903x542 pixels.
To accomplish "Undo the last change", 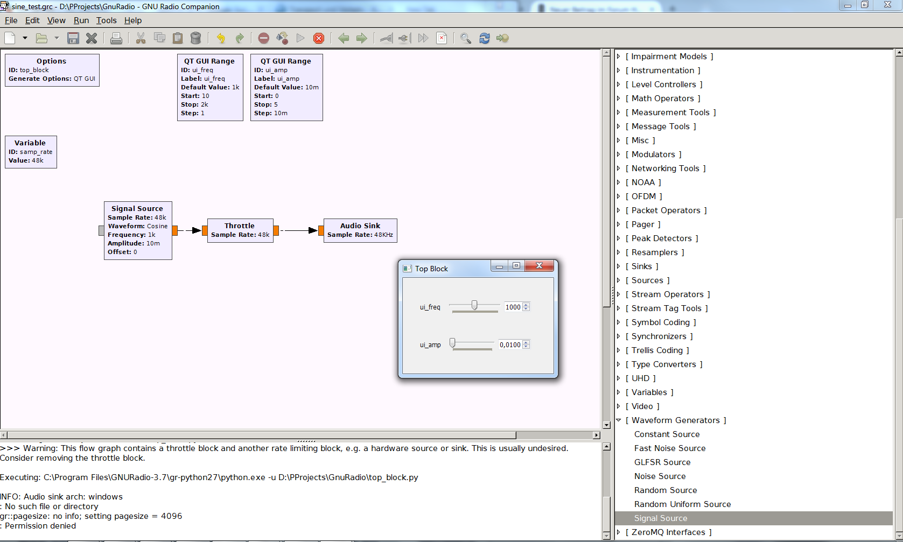I will (221, 38).
